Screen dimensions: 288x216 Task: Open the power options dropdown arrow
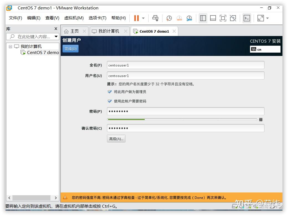tap(143, 18)
